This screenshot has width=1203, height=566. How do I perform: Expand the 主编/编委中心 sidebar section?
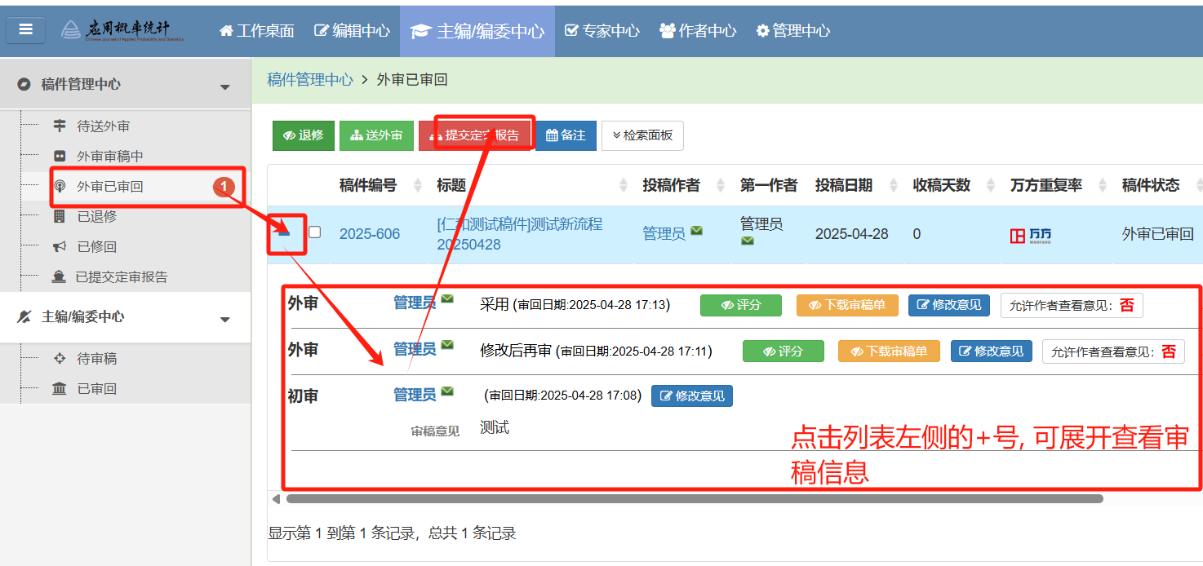(224, 317)
